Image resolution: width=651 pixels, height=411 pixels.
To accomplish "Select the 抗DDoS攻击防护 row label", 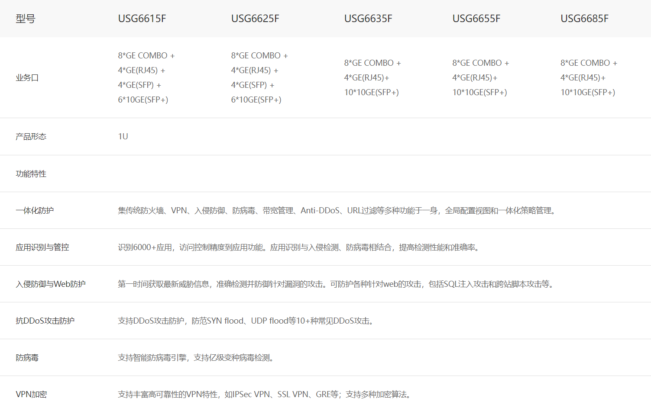I will tap(45, 321).
